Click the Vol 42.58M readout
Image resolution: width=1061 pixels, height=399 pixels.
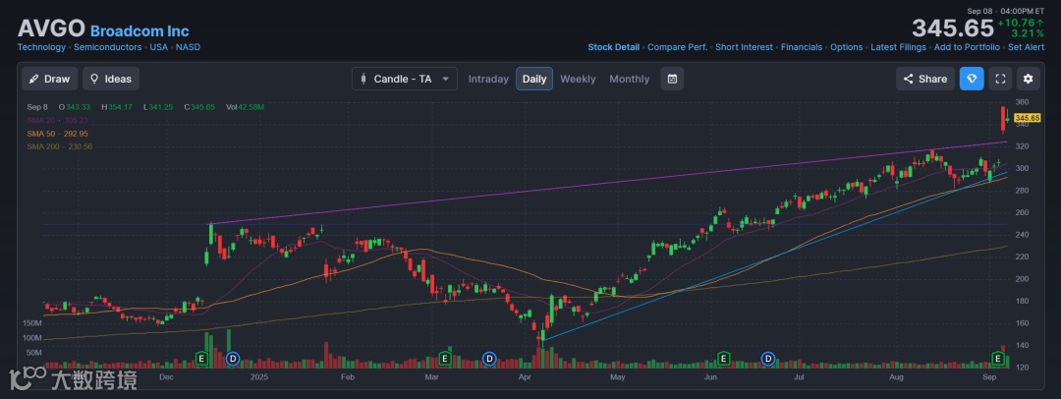click(245, 107)
